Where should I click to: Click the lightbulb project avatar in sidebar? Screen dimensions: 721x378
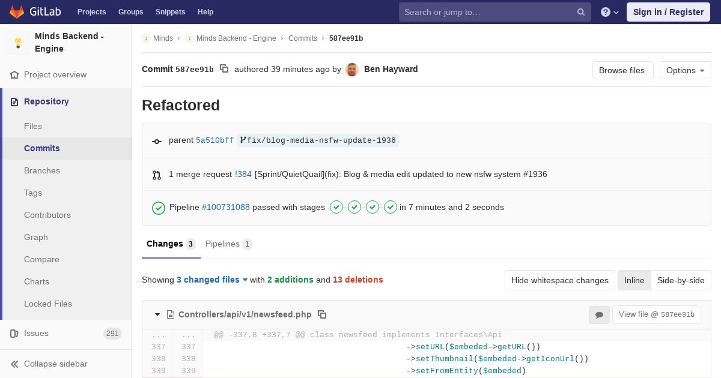[18, 43]
